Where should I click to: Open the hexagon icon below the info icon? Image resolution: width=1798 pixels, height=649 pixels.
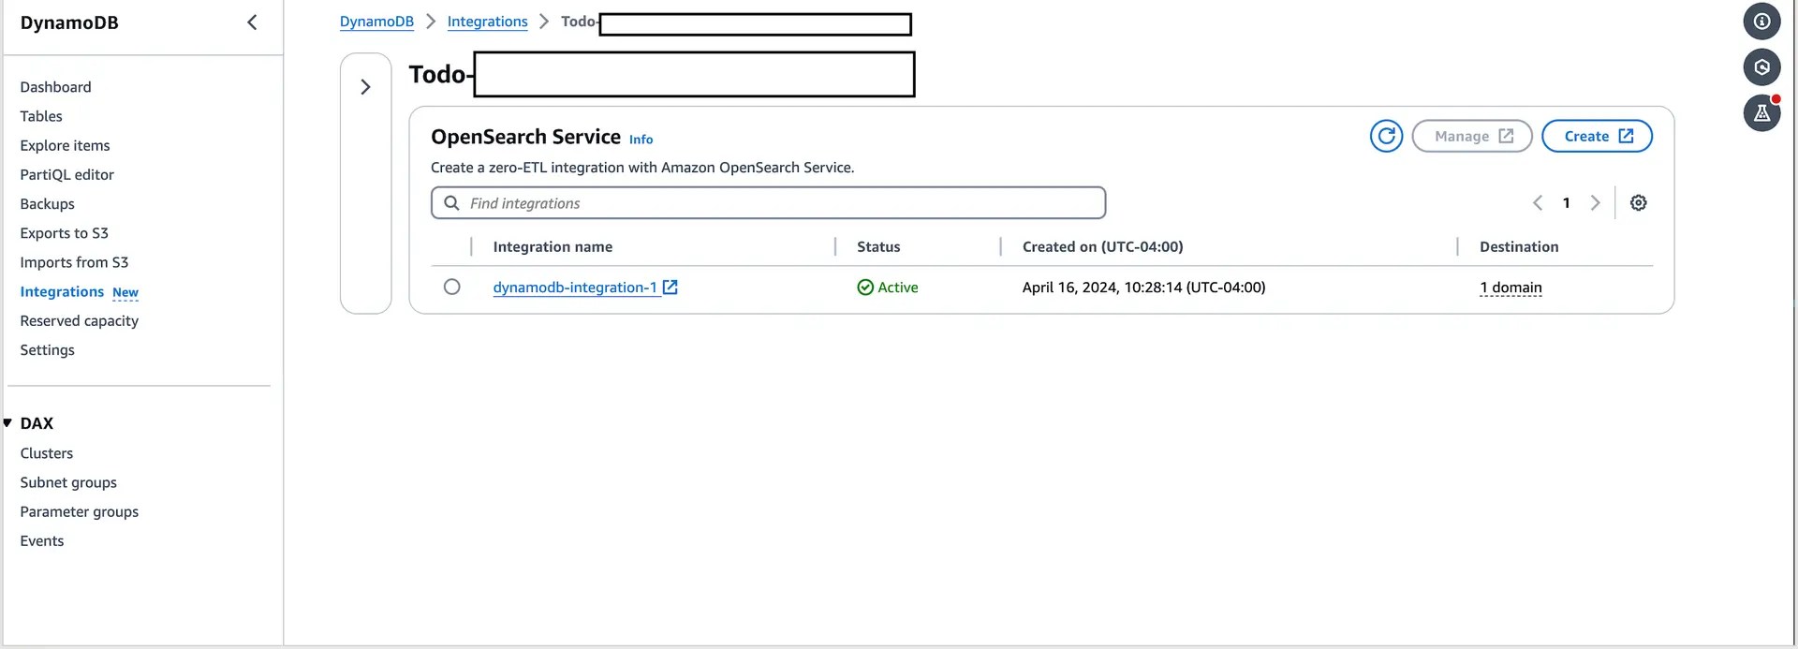pyautogui.click(x=1761, y=67)
